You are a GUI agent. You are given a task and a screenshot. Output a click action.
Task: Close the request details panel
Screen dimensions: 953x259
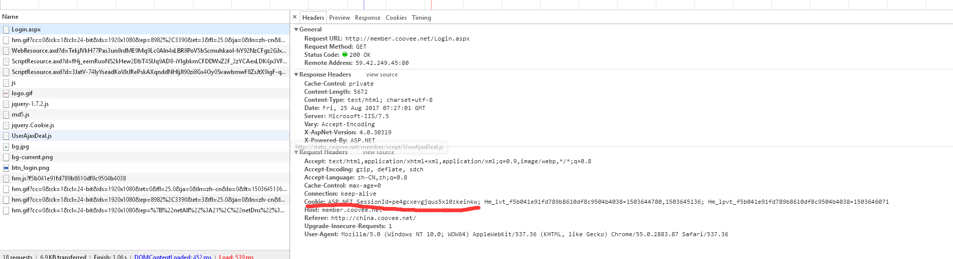click(295, 17)
